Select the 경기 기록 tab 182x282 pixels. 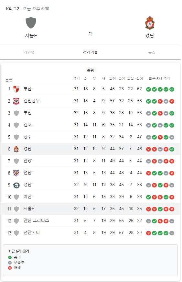point(90,52)
